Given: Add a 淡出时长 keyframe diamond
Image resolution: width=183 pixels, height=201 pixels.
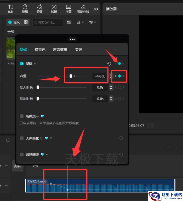Looking at the screenshot, I should [x=119, y=99].
